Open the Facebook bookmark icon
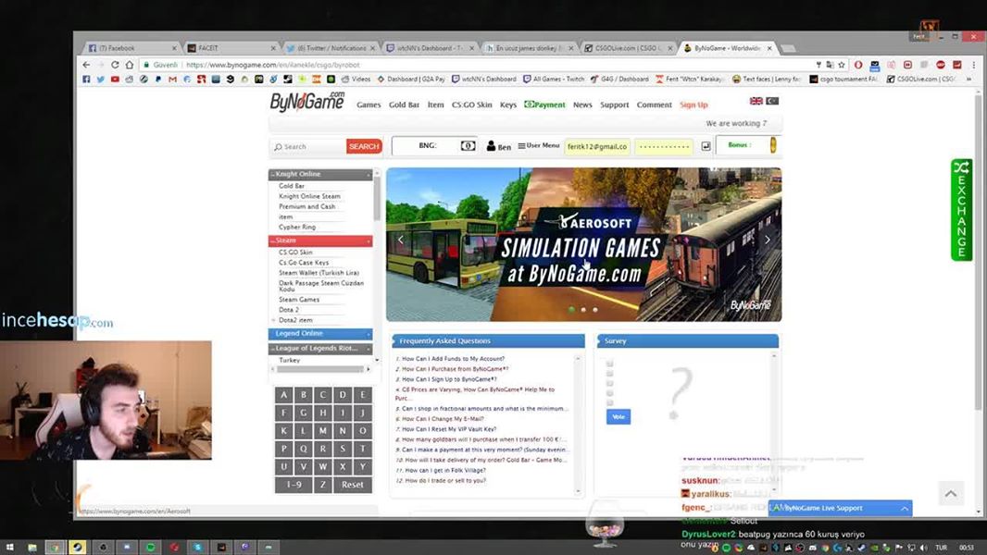This screenshot has width=987, height=555. 86,80
